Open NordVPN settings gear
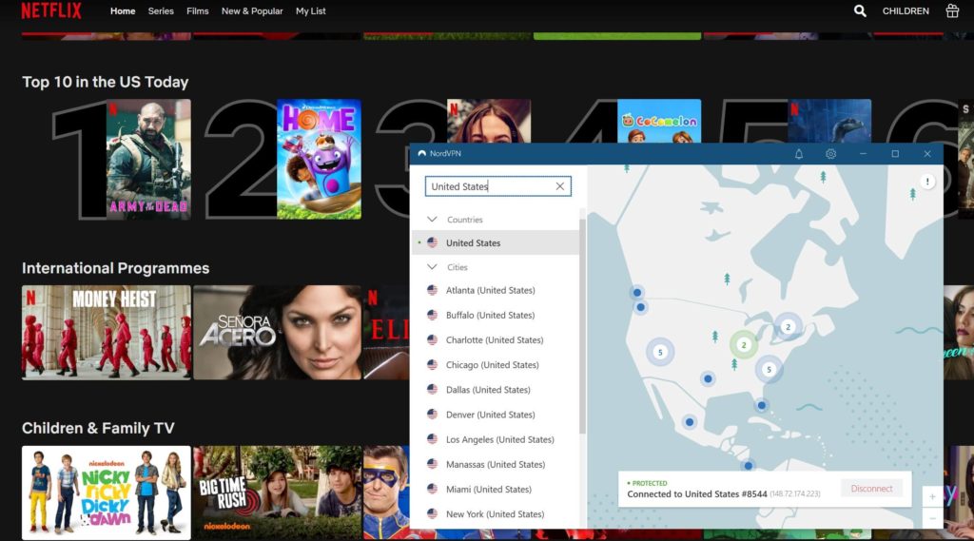This screenshot has height=541, width=974. (830, 154)
